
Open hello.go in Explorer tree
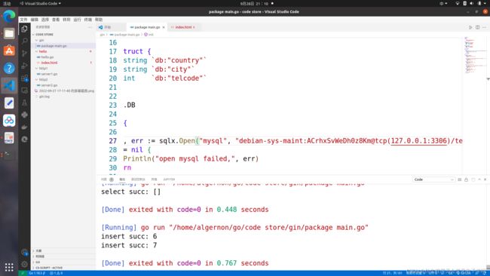coord(63,57)
